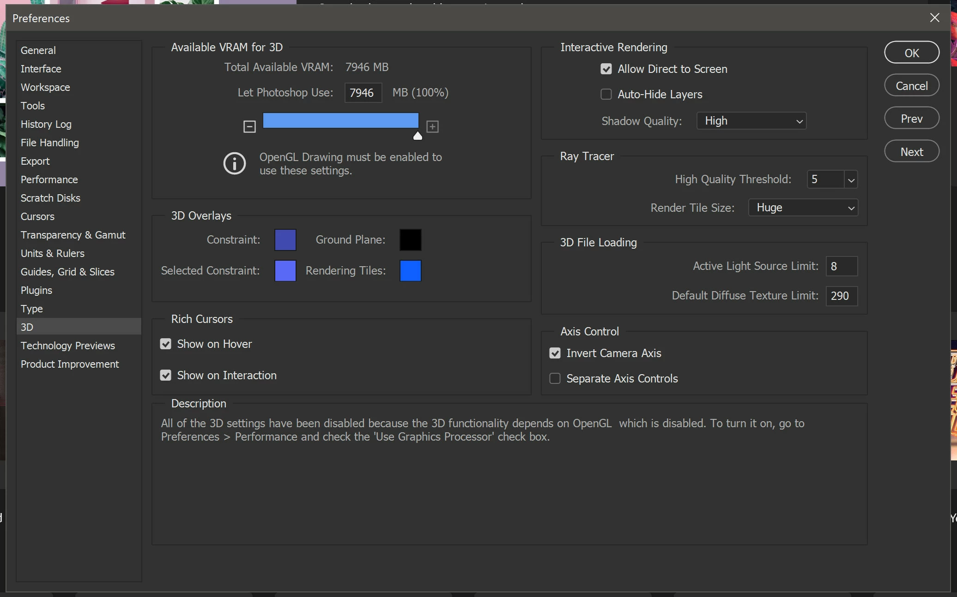
Task: Open Technology Previews preferences
Action: pos(67,346)
